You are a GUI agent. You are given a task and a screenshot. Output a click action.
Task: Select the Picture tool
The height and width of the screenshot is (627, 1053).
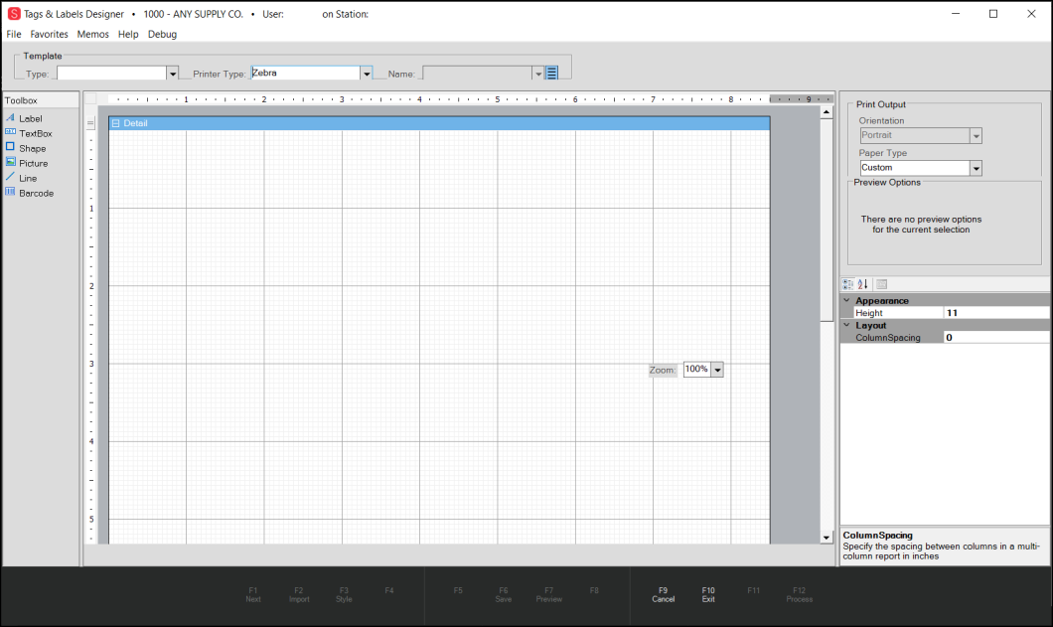point(33,163)
